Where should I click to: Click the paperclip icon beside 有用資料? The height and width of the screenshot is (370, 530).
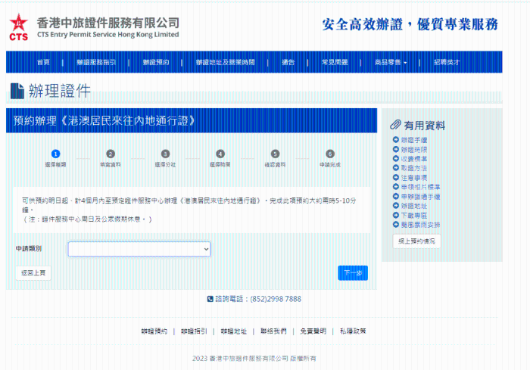coord(395,125)
